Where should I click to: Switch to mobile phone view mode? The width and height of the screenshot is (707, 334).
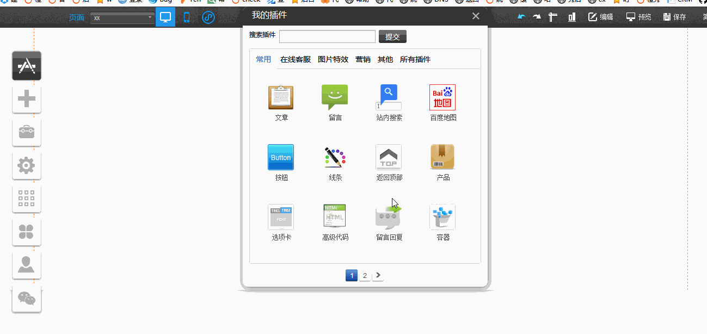click(x=187, y=17)
